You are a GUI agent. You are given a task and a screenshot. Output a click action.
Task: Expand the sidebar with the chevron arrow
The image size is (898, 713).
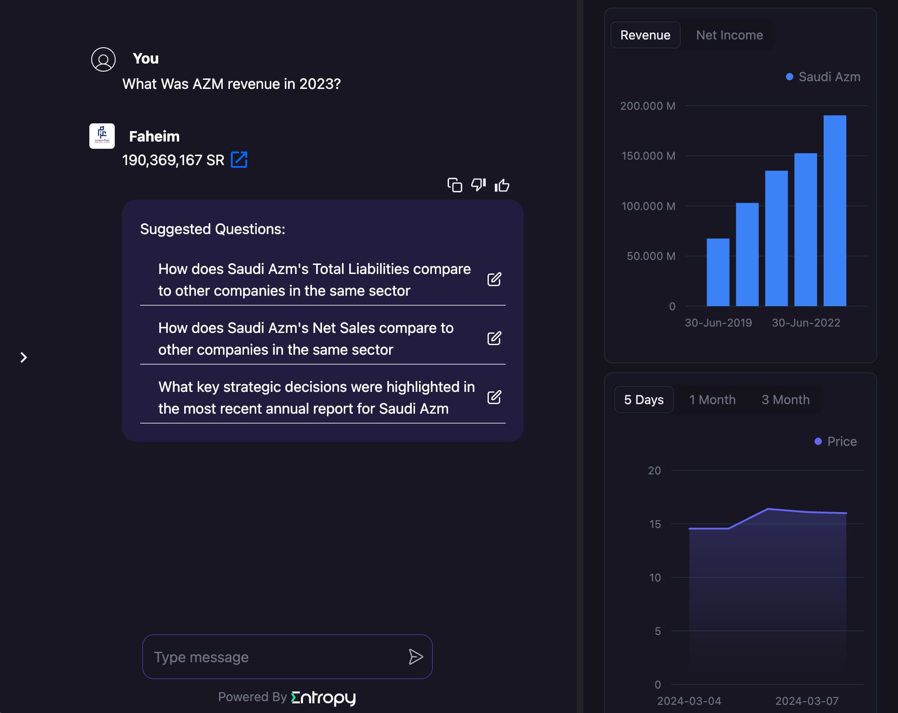coord(24,357)
